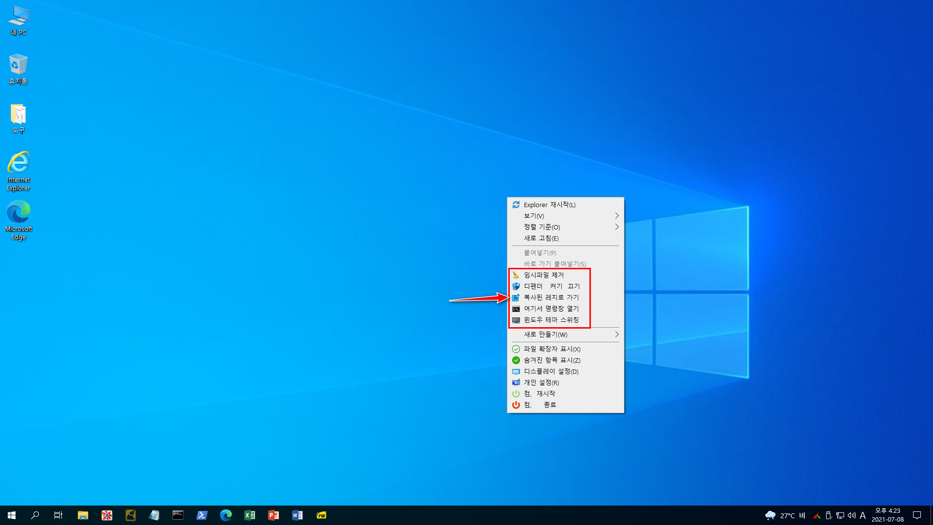This screenshot has height=525, width=933.
Task: Open PowerShell from taskbar
Action: pyautogui.click(x=202, y=515)
